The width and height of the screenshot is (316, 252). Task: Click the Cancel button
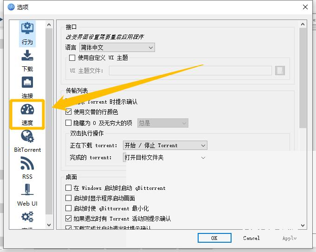click(252, 238)
